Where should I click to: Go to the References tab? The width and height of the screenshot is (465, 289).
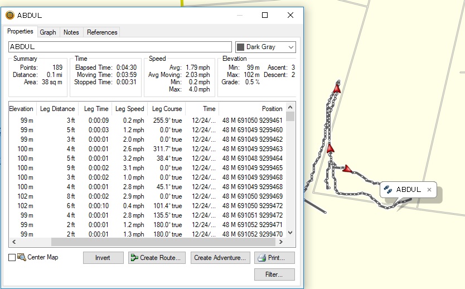102,32
